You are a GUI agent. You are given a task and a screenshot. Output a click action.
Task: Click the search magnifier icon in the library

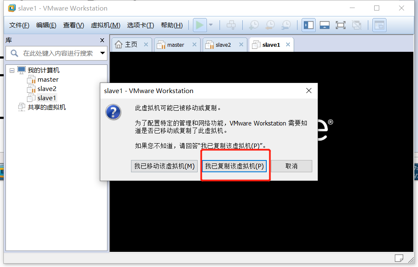click(x=14, y=53)
